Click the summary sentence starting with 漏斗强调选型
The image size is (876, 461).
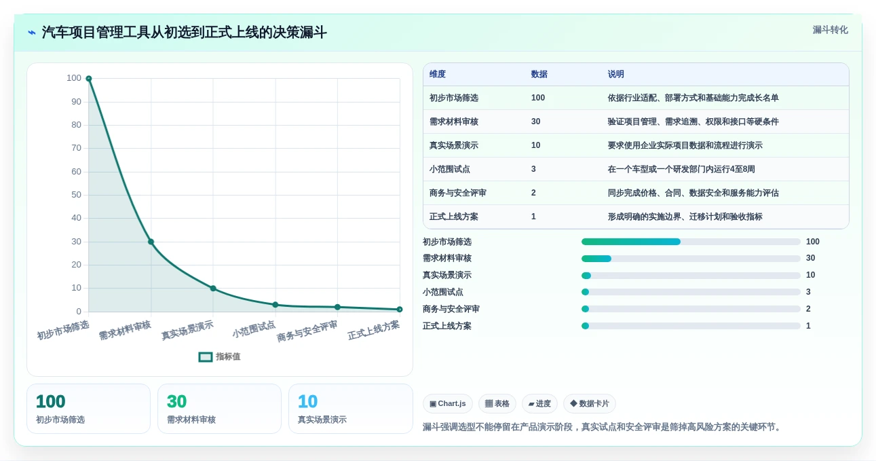click(603, 427)
